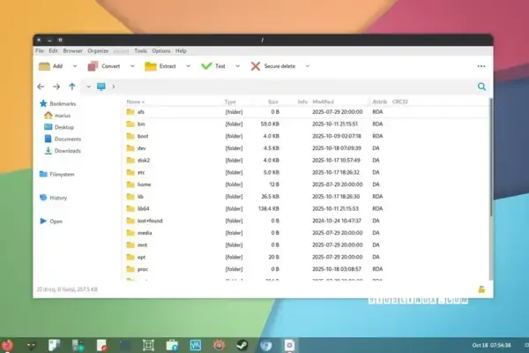Expand the breadcrumb chevron after computer icon
529x353 pixels.
[114, 86]
